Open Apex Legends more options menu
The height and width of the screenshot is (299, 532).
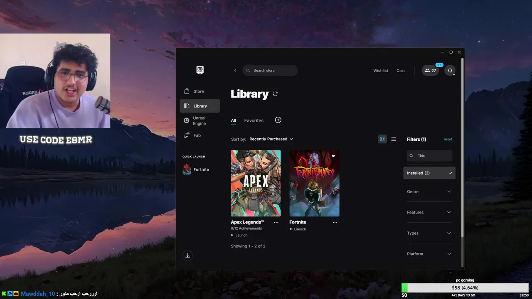tap(276, 222)
